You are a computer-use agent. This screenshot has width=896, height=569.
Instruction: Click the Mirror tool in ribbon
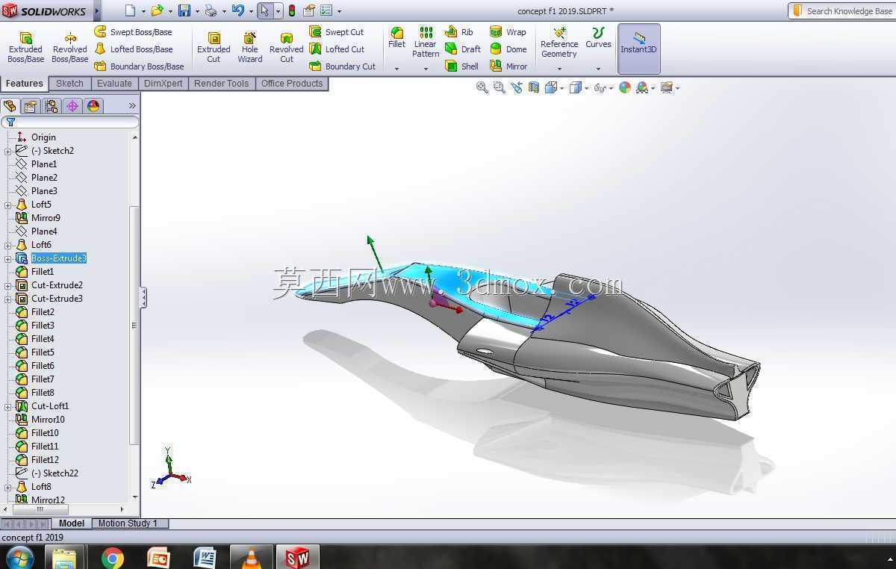coord(508,66)
